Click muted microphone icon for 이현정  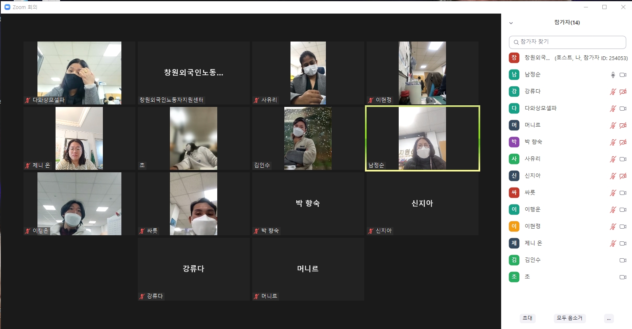[x=613, y=227]
